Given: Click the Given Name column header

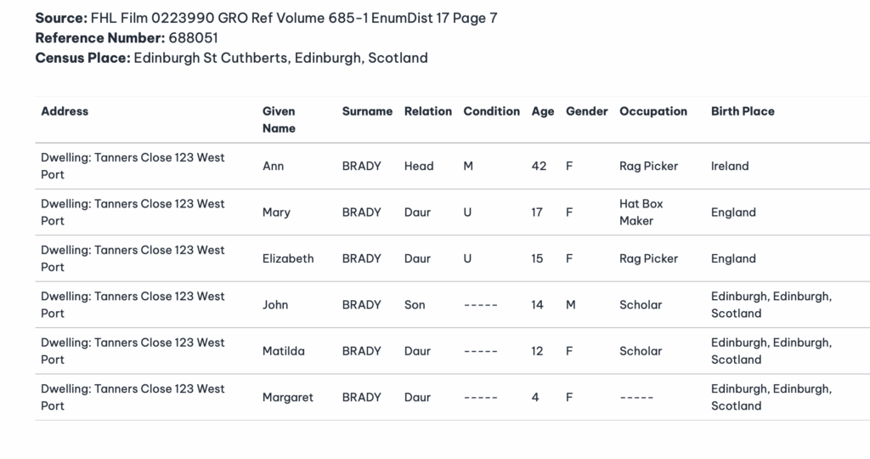Looking at the screenshot, I should pos(279,120).
